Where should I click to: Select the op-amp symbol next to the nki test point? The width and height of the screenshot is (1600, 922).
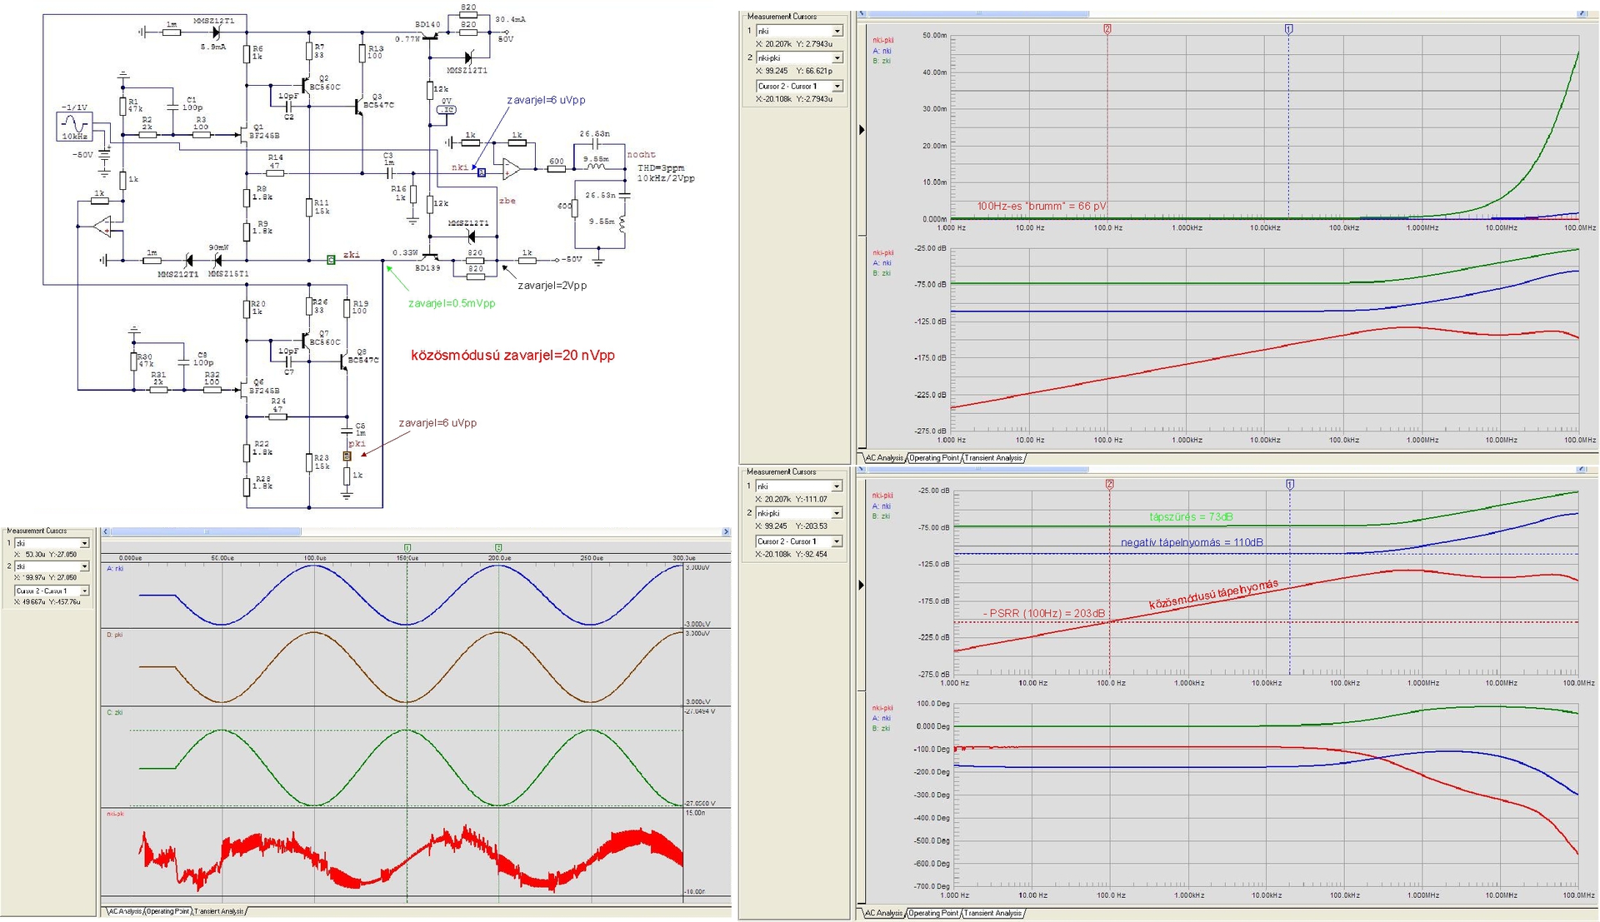pos(512,170)
